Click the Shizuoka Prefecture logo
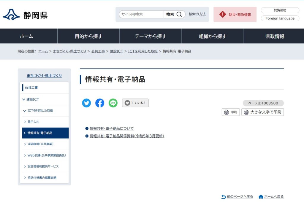 click(x=25, y=15)
